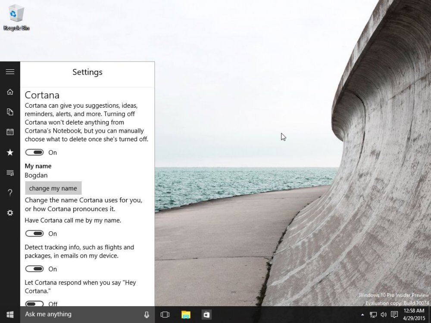Image resolution: width=431 pixels, height=323 pixels.
Task: Open Cortana's Places favorites
Action: [10, 152]
